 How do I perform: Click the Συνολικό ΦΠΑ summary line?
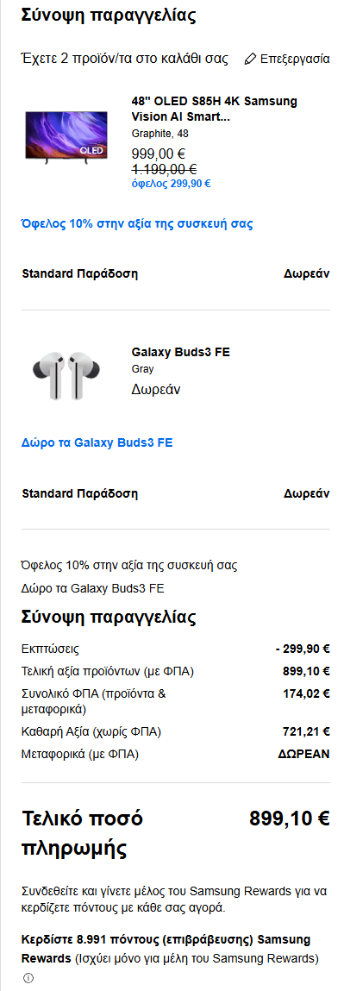pyautogui.click(x=176, y=701)
